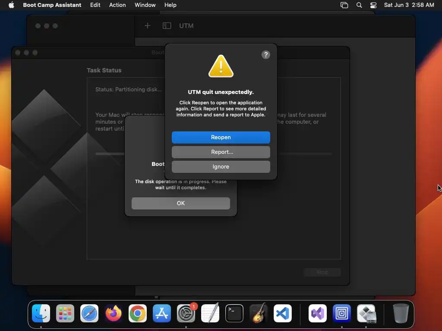Viewport: 442px width, 331px height.
Task: Open the Window menu
Action: tap(145, 5)
